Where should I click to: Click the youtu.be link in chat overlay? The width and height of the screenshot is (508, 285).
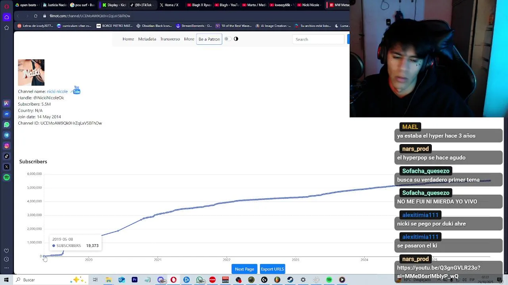pyautogui.click(x=438, y=272)
